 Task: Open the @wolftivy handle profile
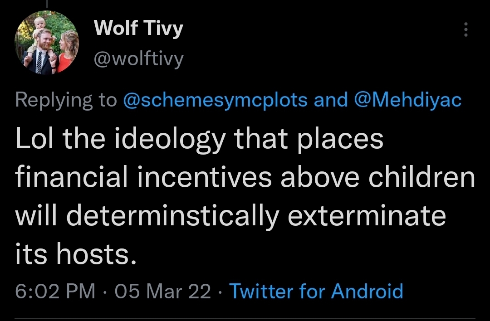pyautogui.click(x=138, y=58)
